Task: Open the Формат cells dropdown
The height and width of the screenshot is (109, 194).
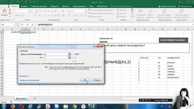Action: pos(122,17)
